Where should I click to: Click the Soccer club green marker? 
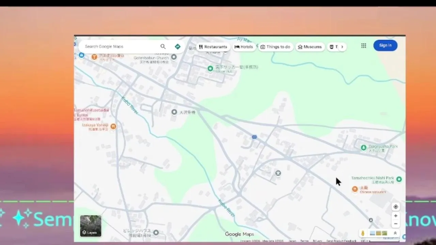pyautogui.click(x=210, y=68)
